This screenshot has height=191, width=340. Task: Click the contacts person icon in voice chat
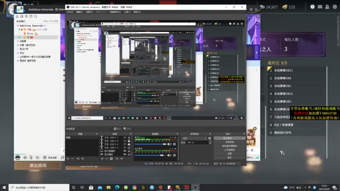(x=17, y=17)
